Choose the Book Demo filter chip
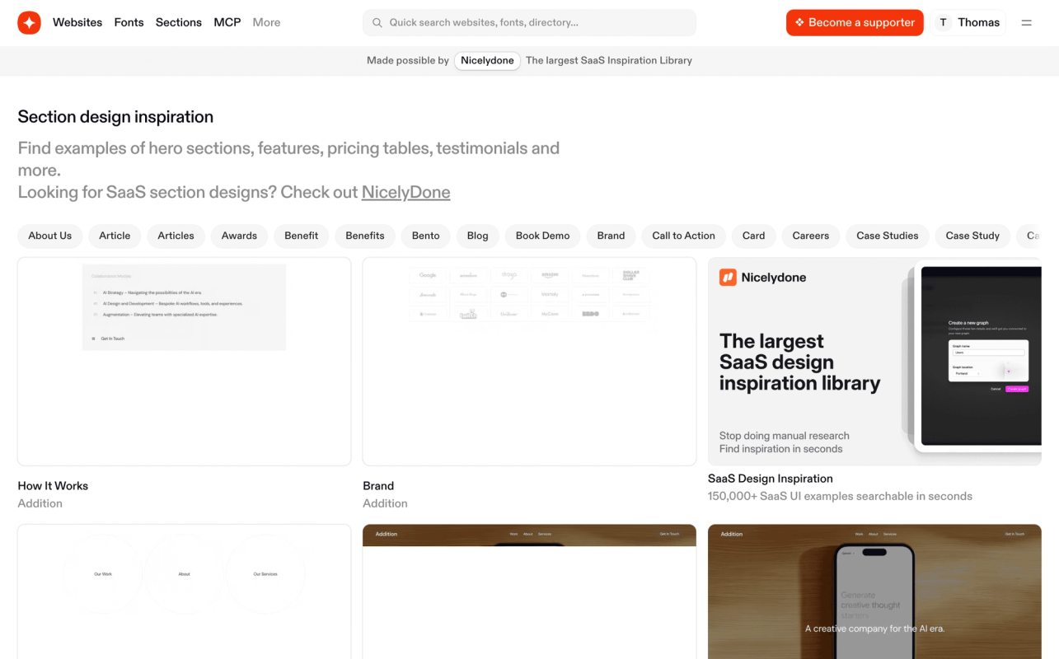 (x=543, y=236)
